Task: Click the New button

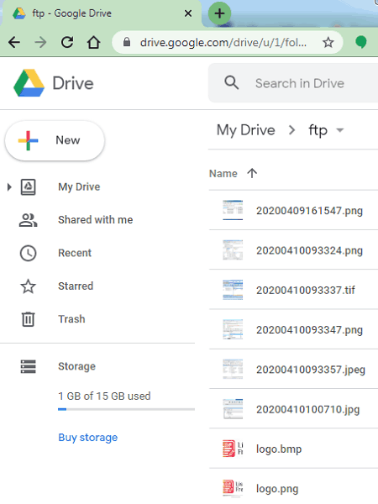Action: (x=55, y=140)
